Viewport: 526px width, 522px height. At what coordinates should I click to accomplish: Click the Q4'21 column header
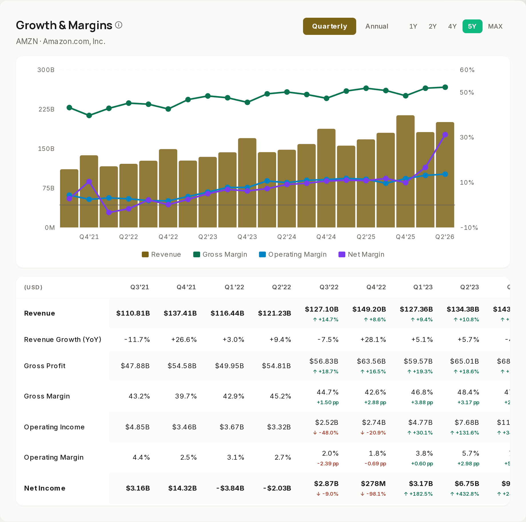coord(186,287)
